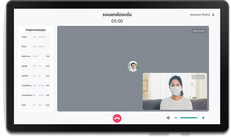Click the รอแพทย์ตอบรับ heading
The width and height of the screenshot is (231, 137).
click(117, 15)
